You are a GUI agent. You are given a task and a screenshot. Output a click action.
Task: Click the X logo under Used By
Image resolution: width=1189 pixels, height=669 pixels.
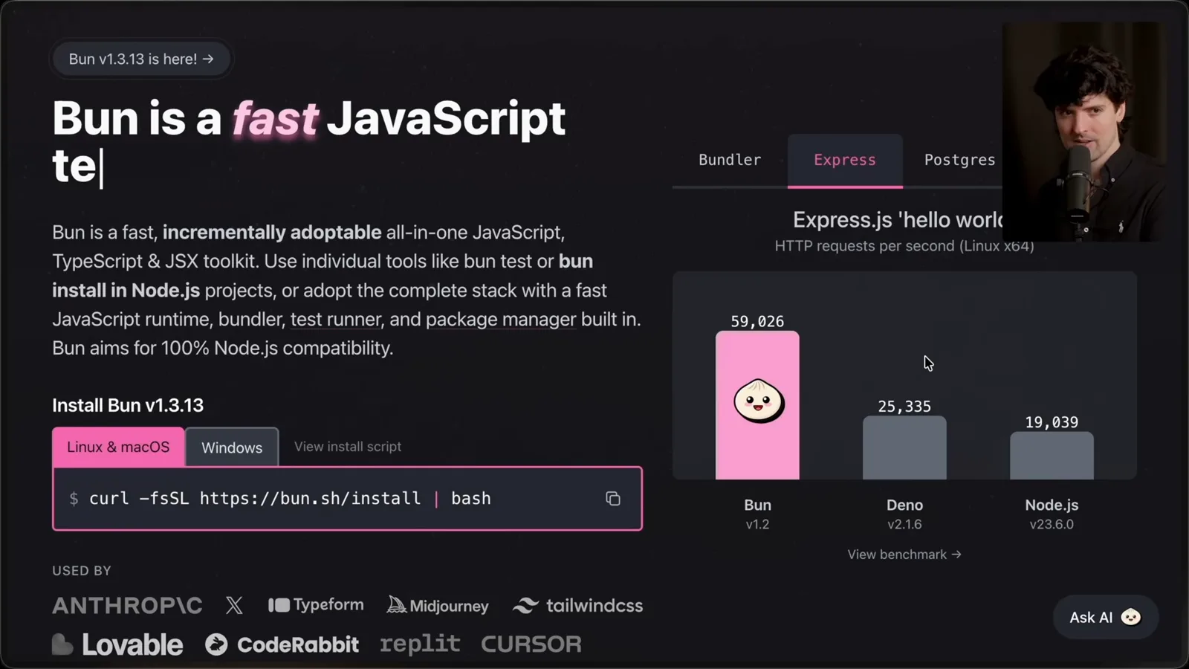pos(234,605)
